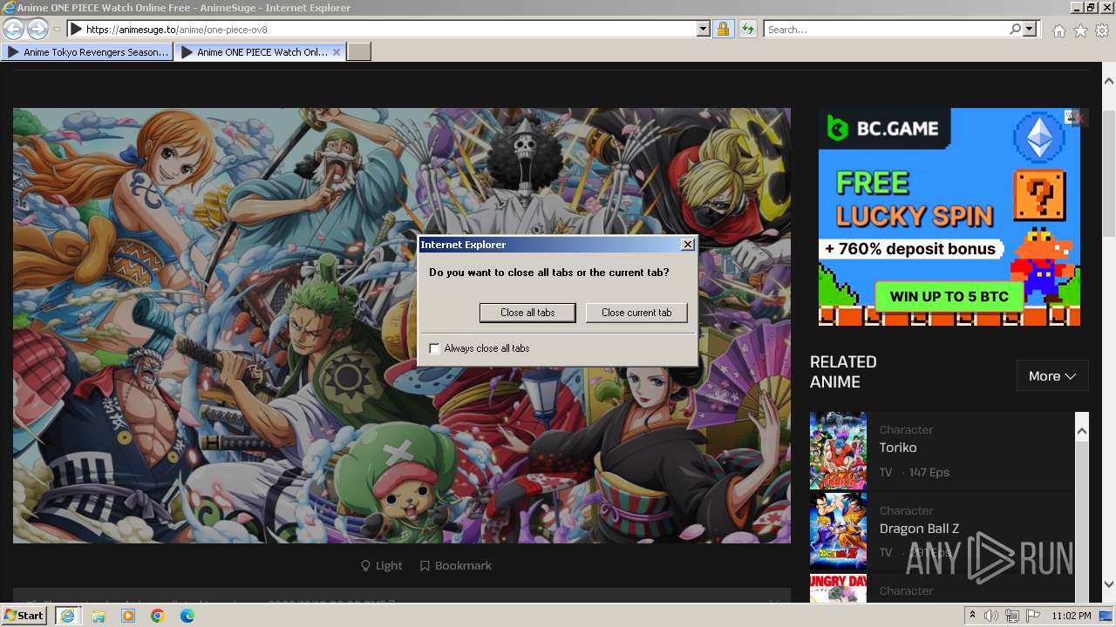The height and width of the screenshot is (627, 1116).
Task: Close the BC.GAME ad
Action: [1079, 118]
